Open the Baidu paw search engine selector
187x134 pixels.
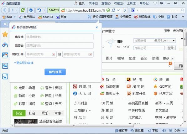pos(135,10)
